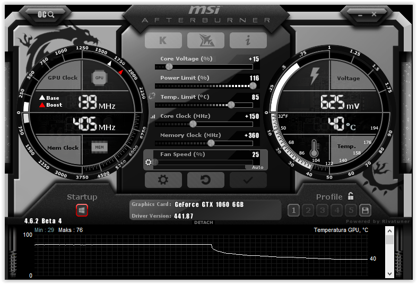Click the Core Voltage +15 value
Image resolution: width=417 pixels, height=284 pixels.
point(254,59)
